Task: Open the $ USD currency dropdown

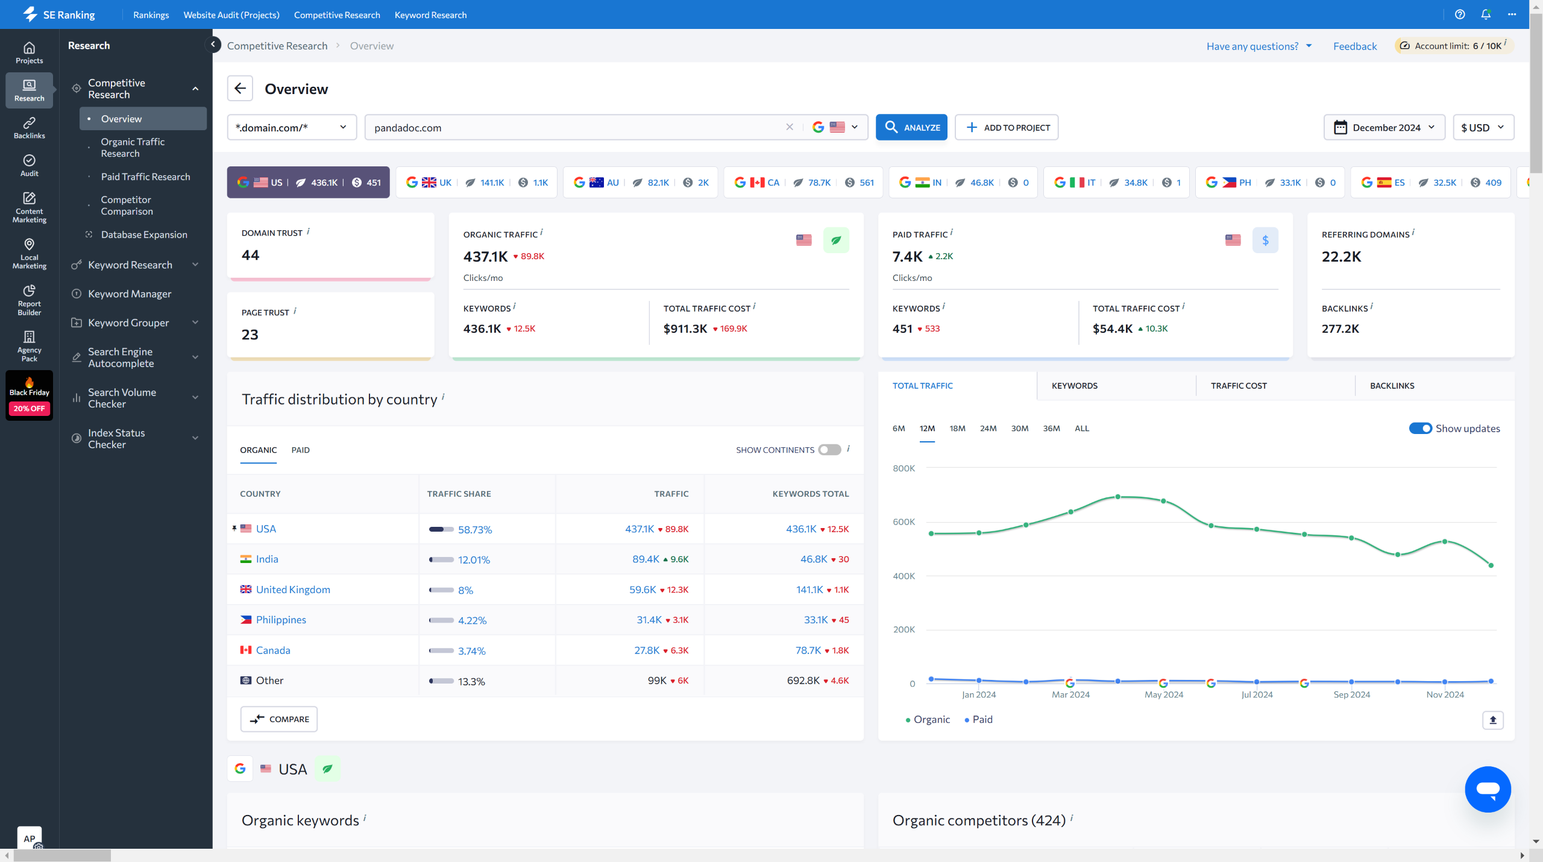Action: point(1483,127)
